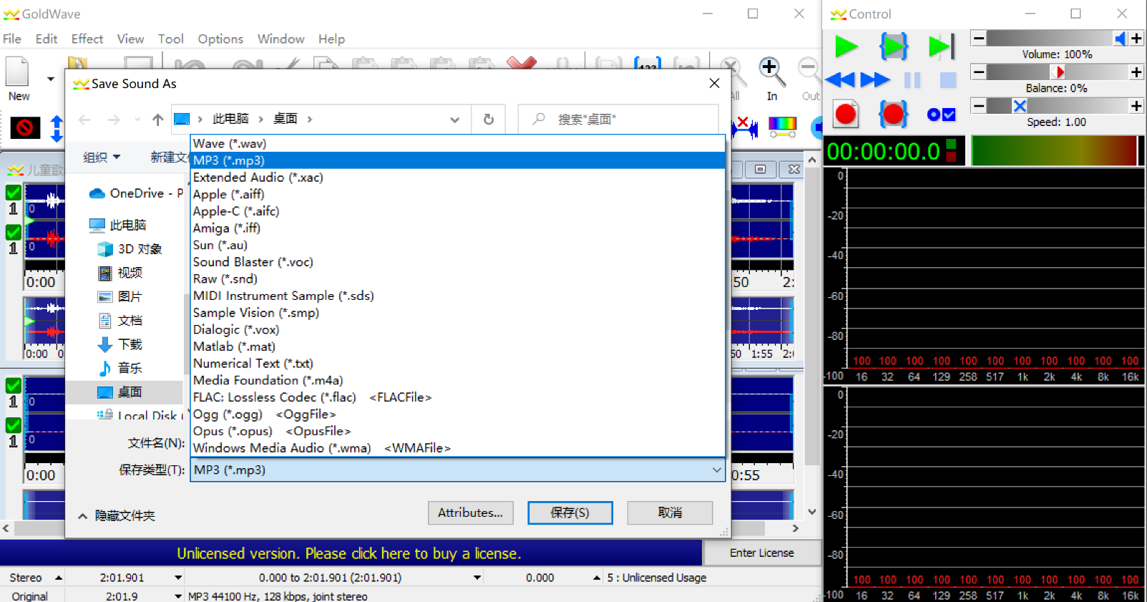The image size is (1147, 602).
Task: Open the control properties icon
Action: 941,115
